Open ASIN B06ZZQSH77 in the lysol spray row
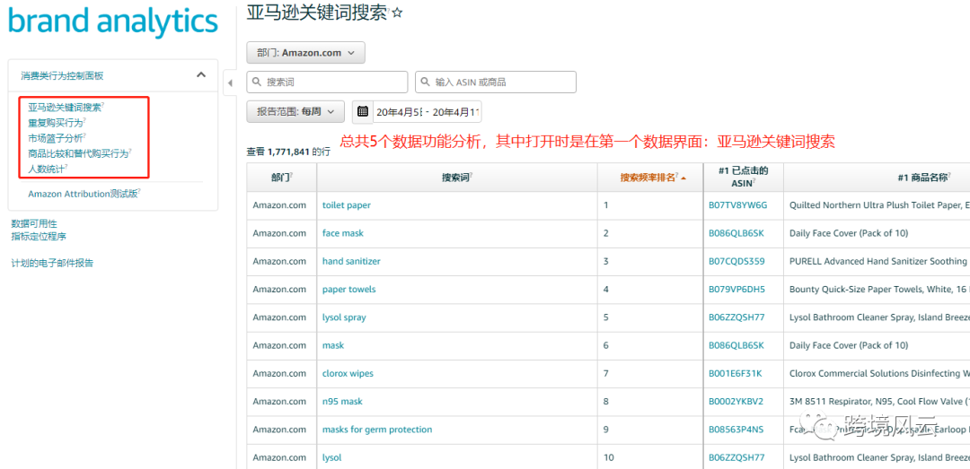Screen dimensions: 970x469 [736, 317]
